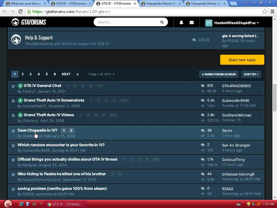Click scrollbar up arrow

pos(275,19)
